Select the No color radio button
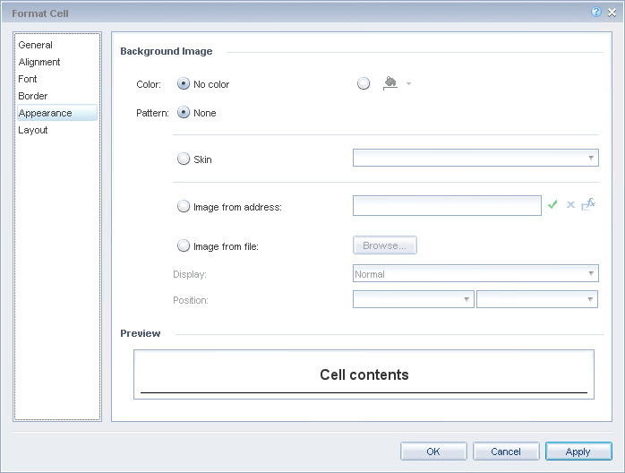The image size is (625, 473). pyautogui.click(x=184, y=84)
